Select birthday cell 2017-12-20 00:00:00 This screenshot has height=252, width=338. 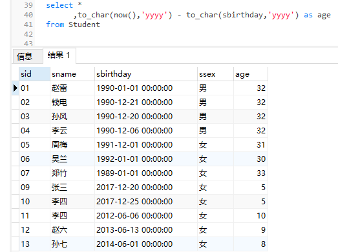[145, 188]
